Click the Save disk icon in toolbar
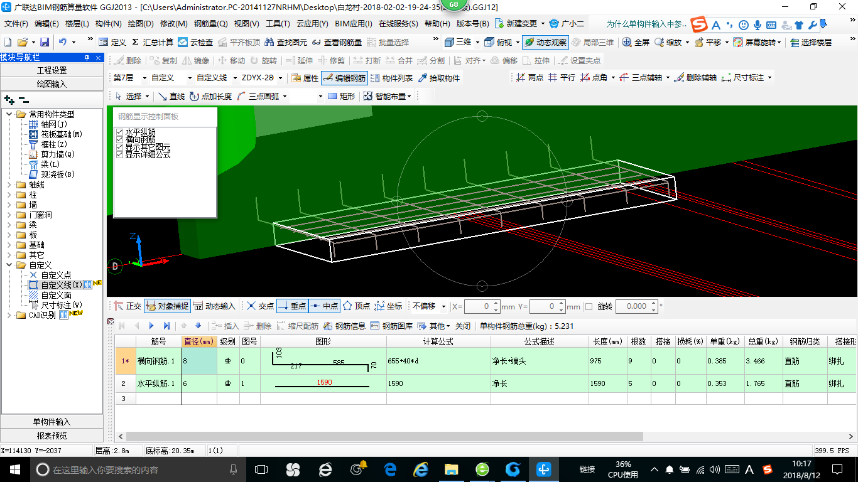Viewport: 858px width, 482px height. tap(45, 42)
